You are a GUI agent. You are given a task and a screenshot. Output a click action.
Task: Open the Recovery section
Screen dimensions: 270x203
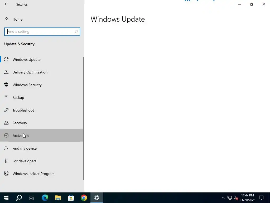click(42, 123)
